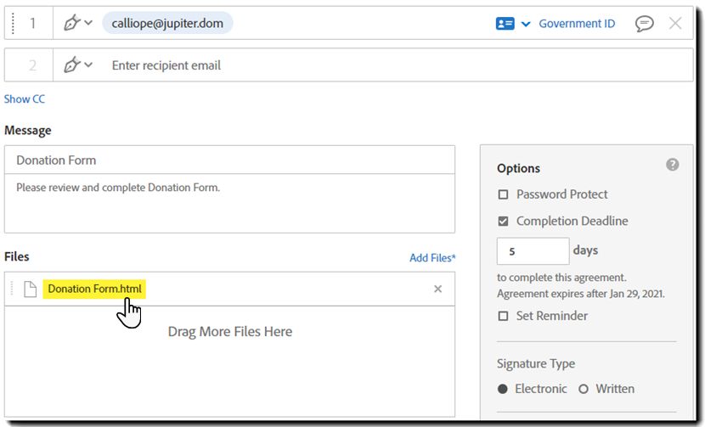This screenshot has width=705, height=427.
Task: Enable the Set Reminder checkbox
Action: tap(503, 316)
